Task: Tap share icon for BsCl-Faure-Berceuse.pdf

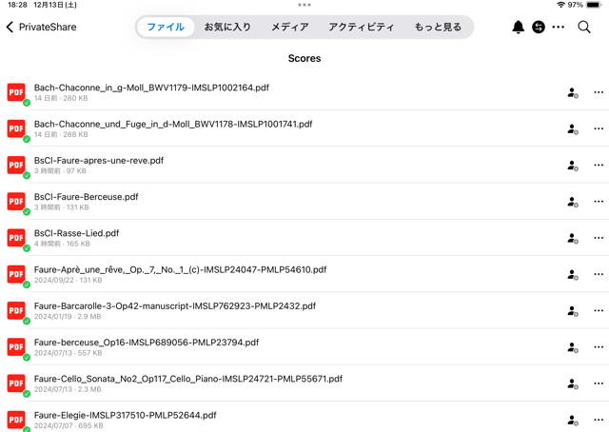Action: click(x=572, y=202)
